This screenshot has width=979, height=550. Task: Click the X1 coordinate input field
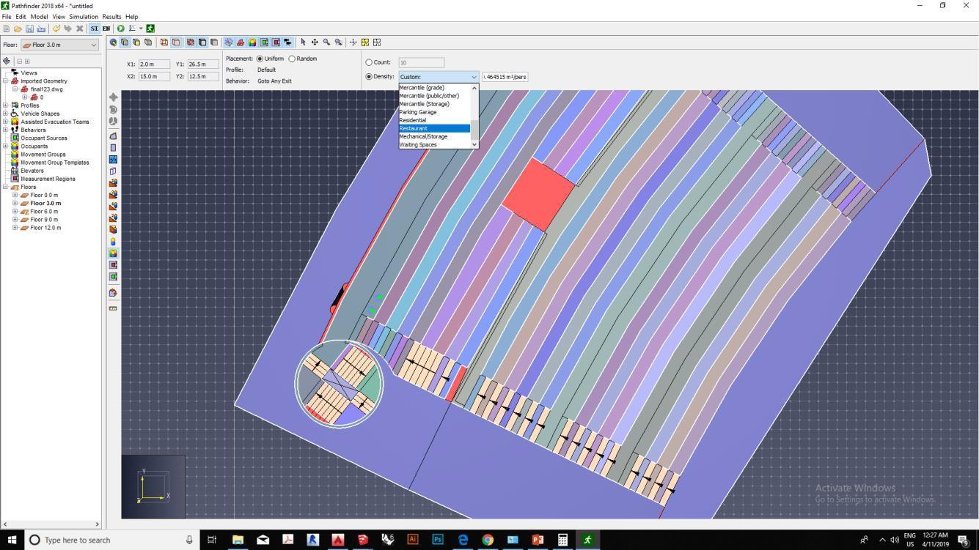point(154,64)
